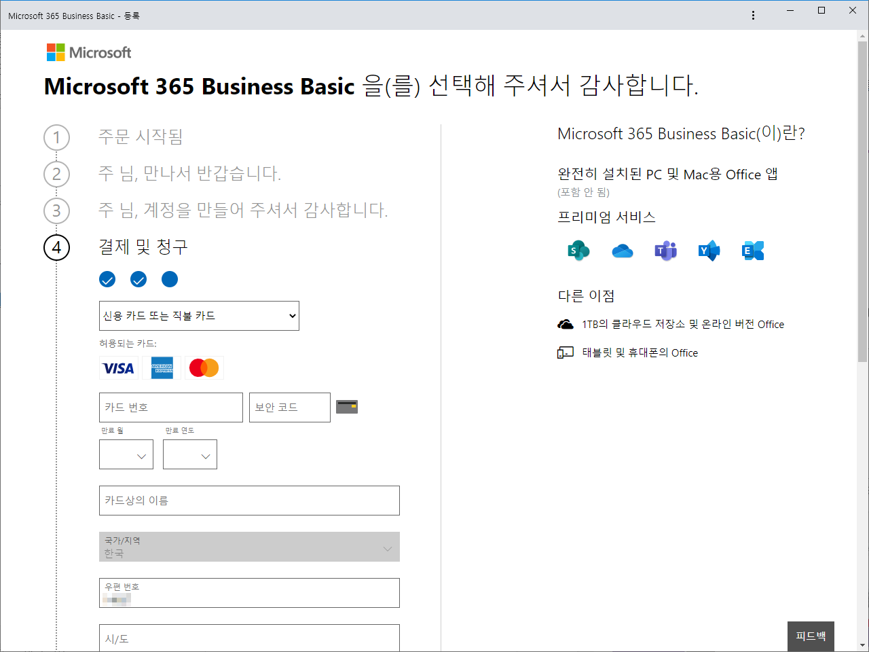Viewport: 869px width, 652px height.
Task: Click the Teams service icon
Action: pos(665,251)
